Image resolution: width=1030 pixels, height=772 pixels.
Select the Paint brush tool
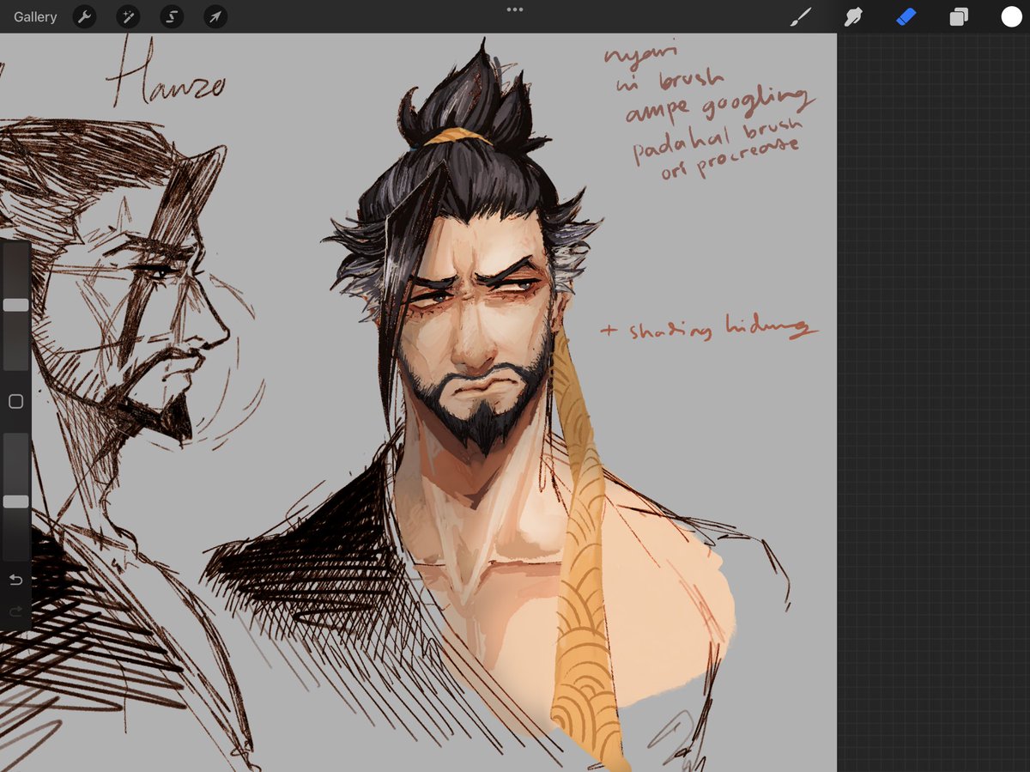[x=800, y=16]
